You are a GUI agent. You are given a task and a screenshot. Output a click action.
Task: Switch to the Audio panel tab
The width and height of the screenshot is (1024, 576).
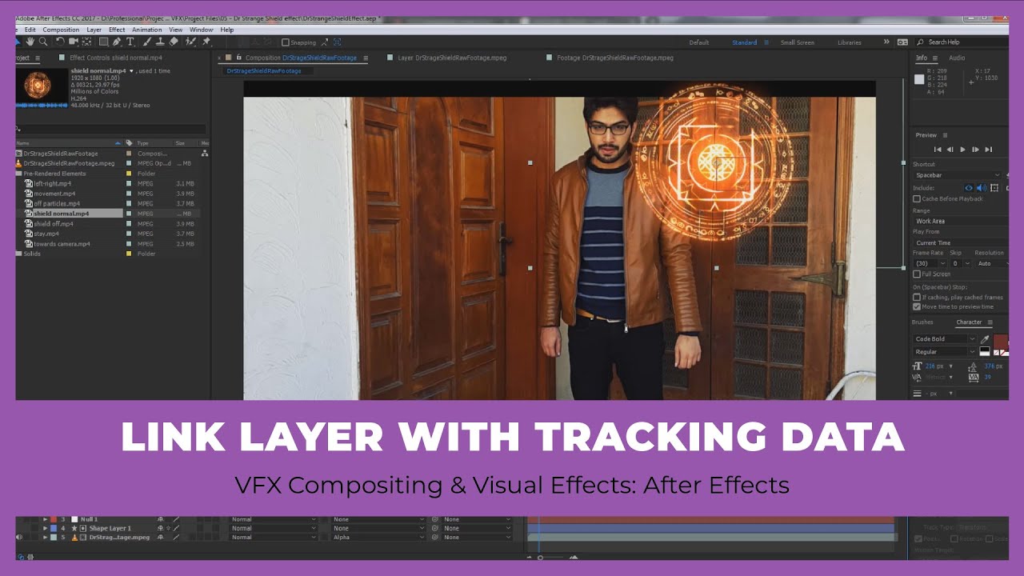click(x=957, y=58)
